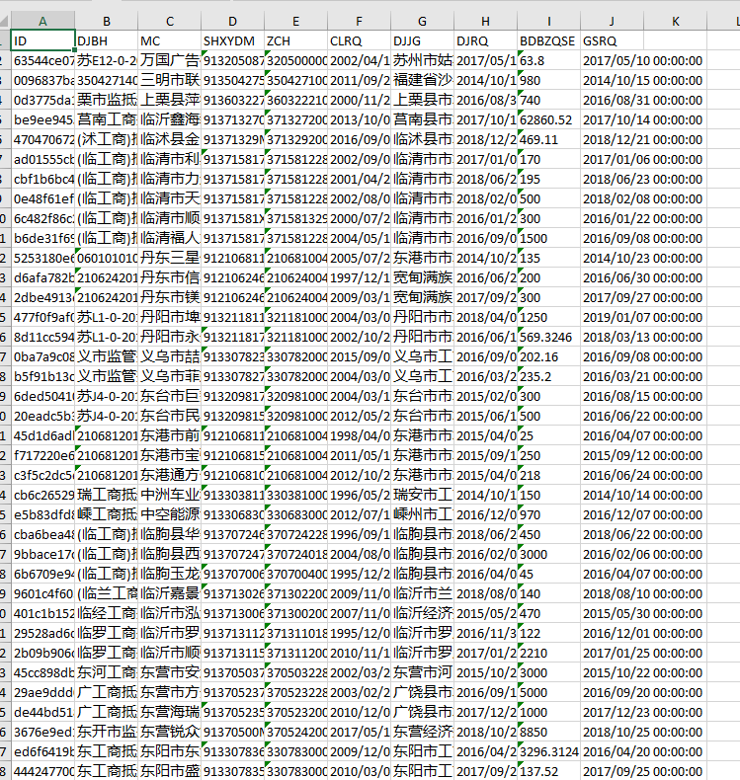Viewport: 740px width, 780px height.
Task: Select the 东开市监 DJBH cell
Action: pyautogui.click(x=107, y=733)
